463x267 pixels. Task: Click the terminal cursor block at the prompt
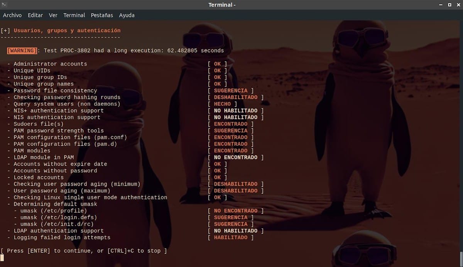point(2,258)
